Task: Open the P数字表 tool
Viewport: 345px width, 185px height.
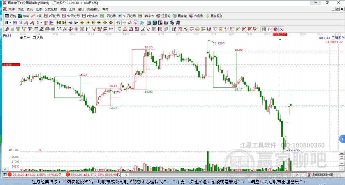Action: [x=90, y=16]
